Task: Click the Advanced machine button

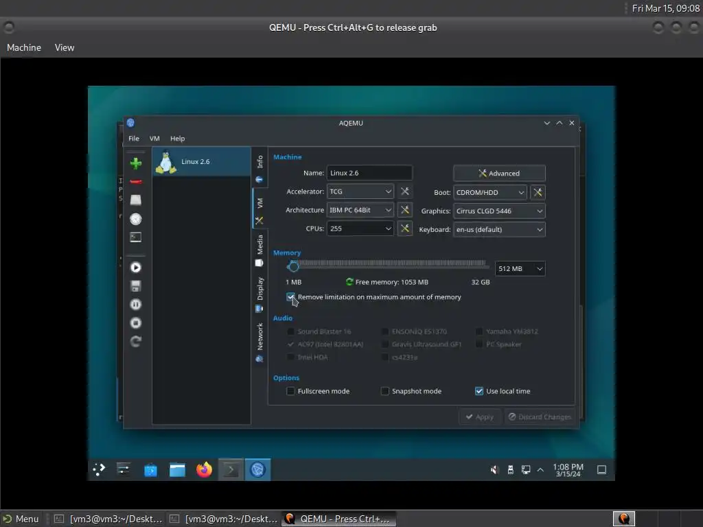Action: tap(500, 174)
